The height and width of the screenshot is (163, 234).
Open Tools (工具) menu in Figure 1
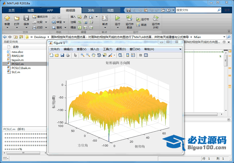[x=108, y=49]
